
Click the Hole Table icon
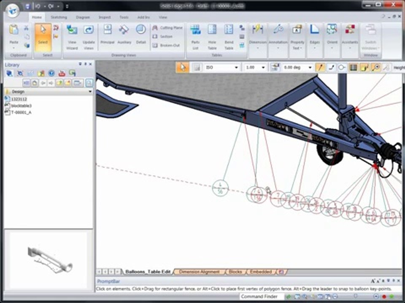212,36
